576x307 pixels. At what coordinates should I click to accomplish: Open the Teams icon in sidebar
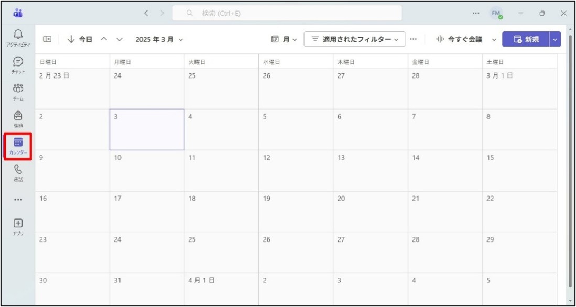pos(18,91)
